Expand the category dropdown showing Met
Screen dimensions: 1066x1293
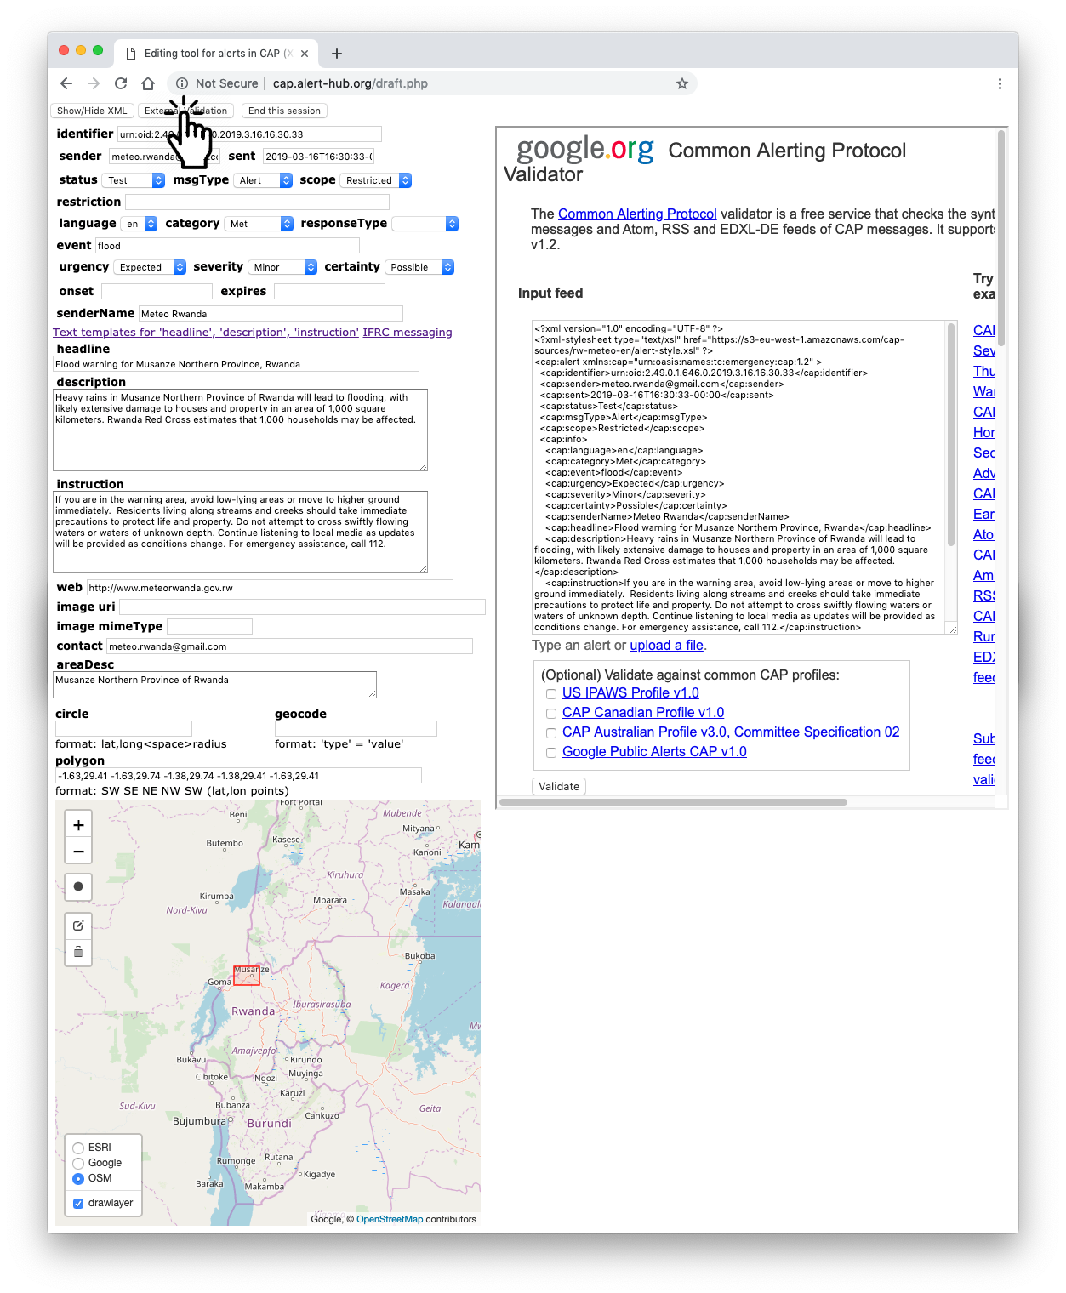259,224
